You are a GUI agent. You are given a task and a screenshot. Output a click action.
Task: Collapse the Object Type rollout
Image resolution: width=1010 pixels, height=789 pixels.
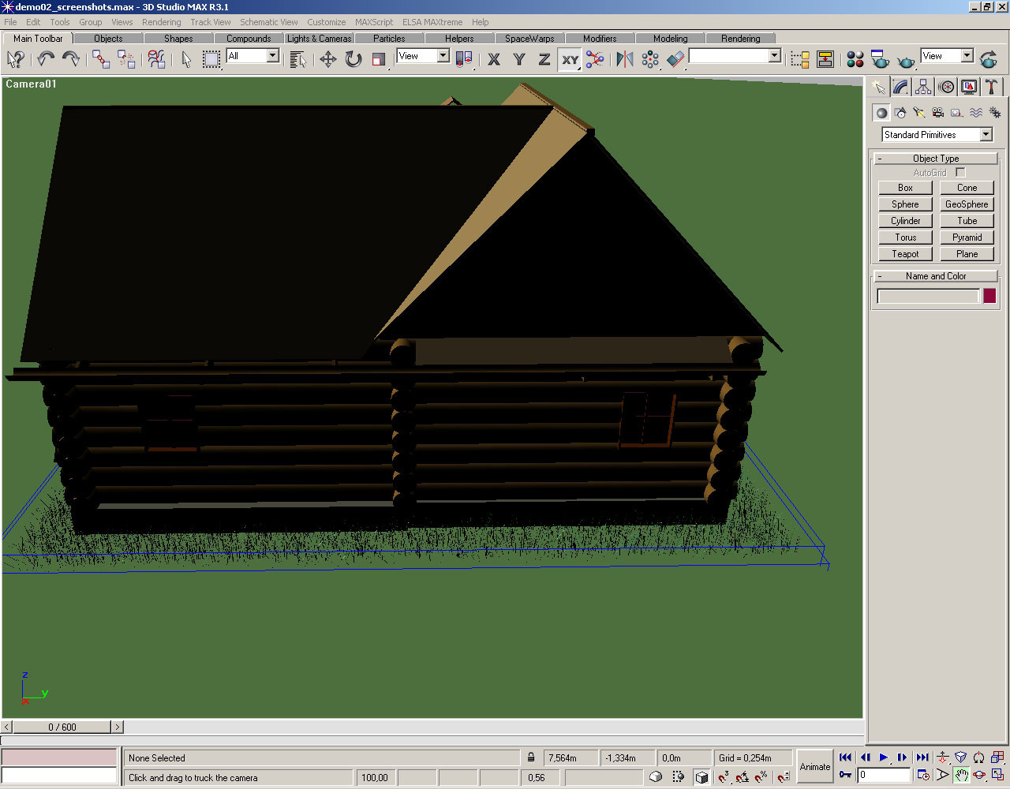pos(936,159)
